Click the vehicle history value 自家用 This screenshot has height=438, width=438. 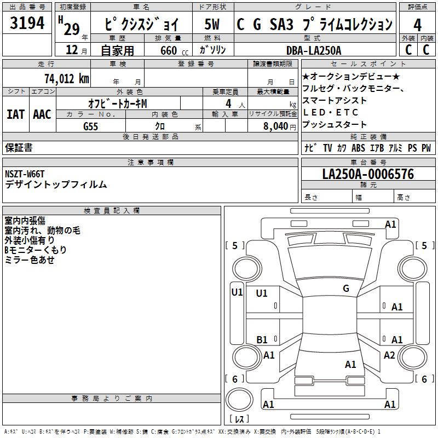(117, 50)
